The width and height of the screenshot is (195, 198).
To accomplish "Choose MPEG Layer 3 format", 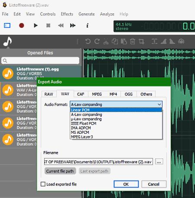I will 116,137.
